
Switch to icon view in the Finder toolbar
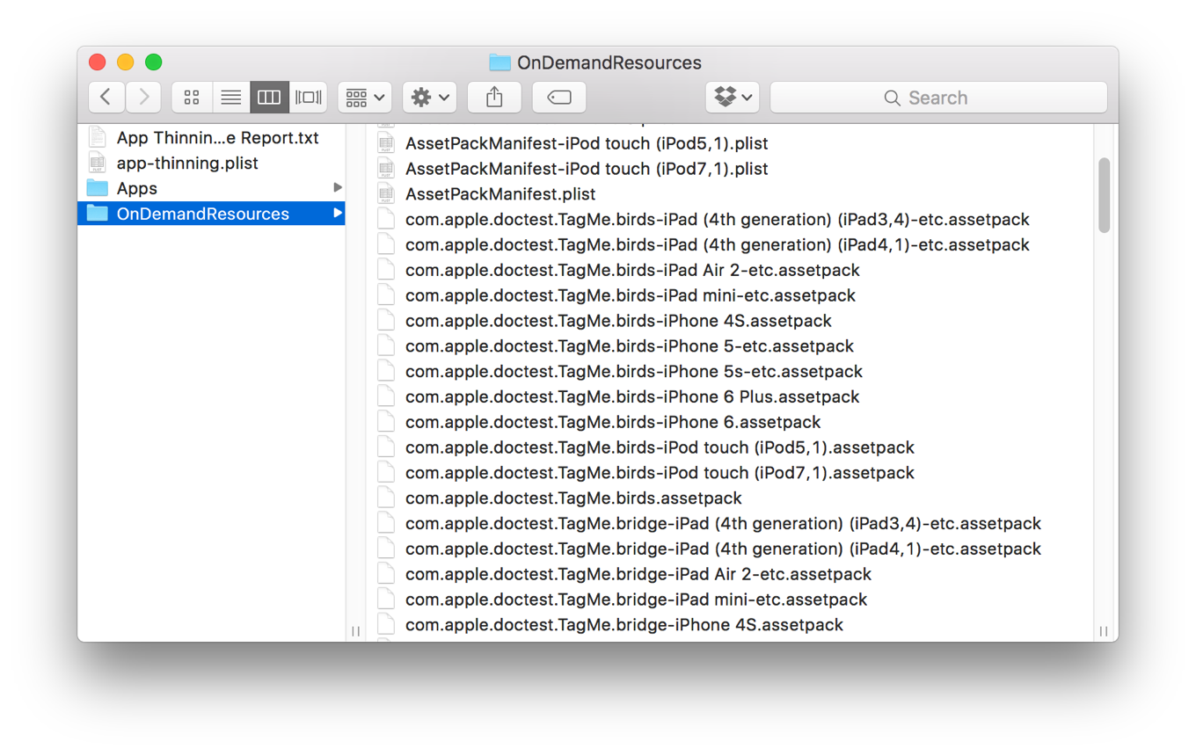click(192, 97)
